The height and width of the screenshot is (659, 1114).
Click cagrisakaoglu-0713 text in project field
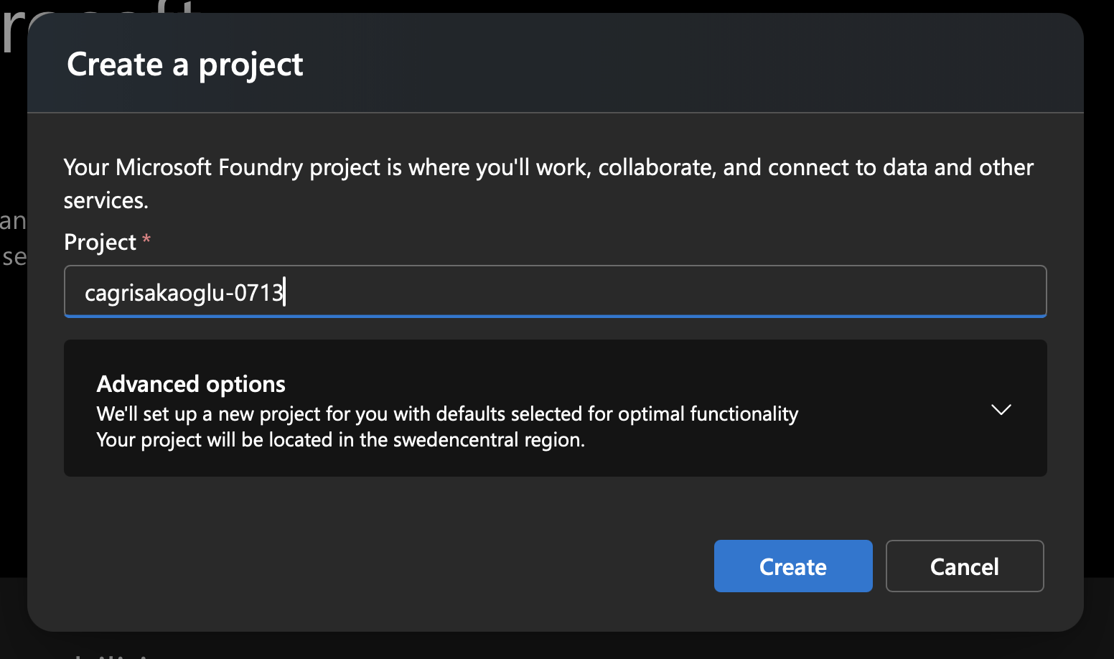[184, 291]
